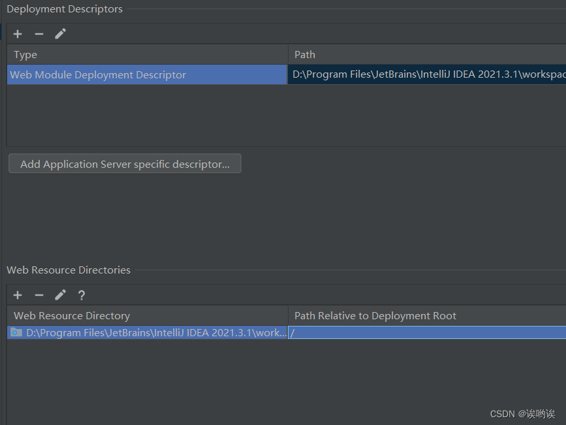
Task: Click the add web resource directory plus icon
Action: 17,294
